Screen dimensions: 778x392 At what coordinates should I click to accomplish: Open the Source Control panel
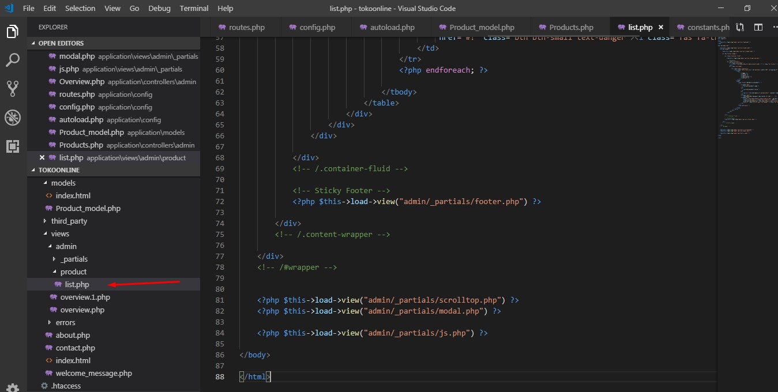point(13,88)
